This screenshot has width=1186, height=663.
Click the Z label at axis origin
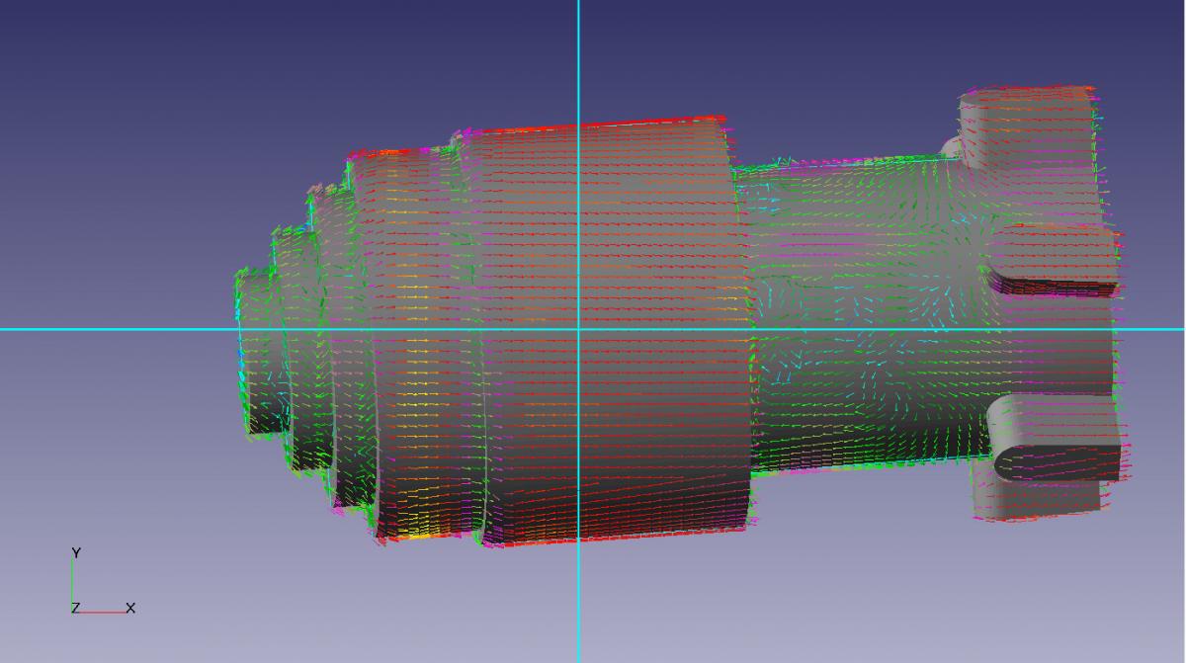(x=75, y=609)
